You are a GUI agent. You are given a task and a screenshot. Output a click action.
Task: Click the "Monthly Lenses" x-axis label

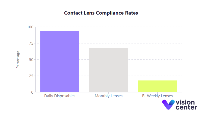(108, 96)
